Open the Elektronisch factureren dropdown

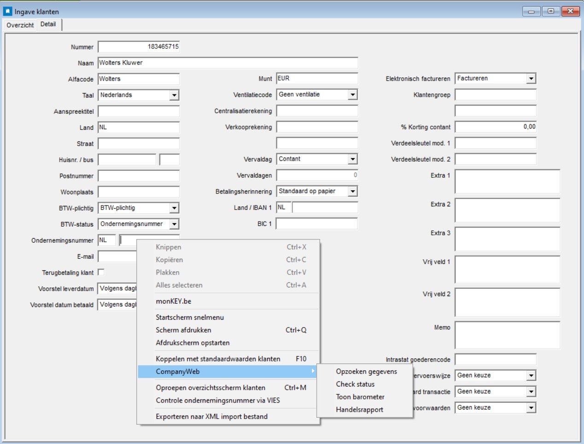pyautogui.click(x=531, y=79)
